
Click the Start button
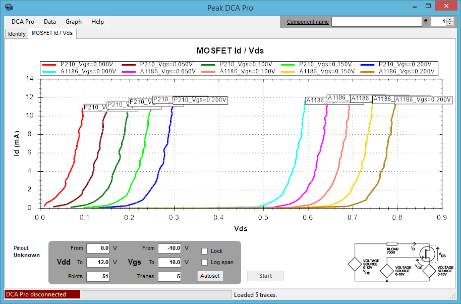pos(265,276)
